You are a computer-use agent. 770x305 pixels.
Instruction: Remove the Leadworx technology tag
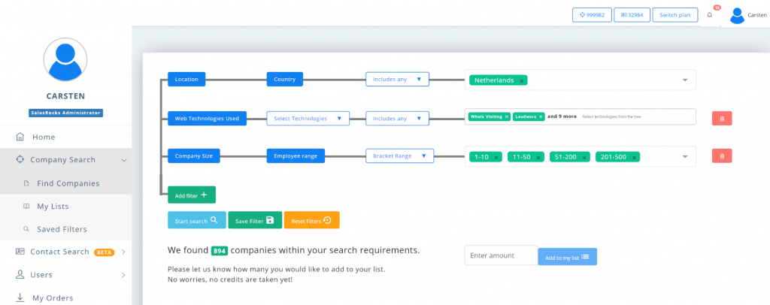tap(541, 116)
